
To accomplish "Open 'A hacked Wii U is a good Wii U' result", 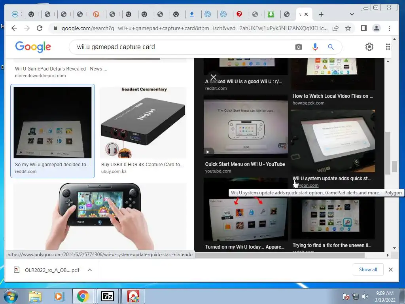I will click(244, 82).
